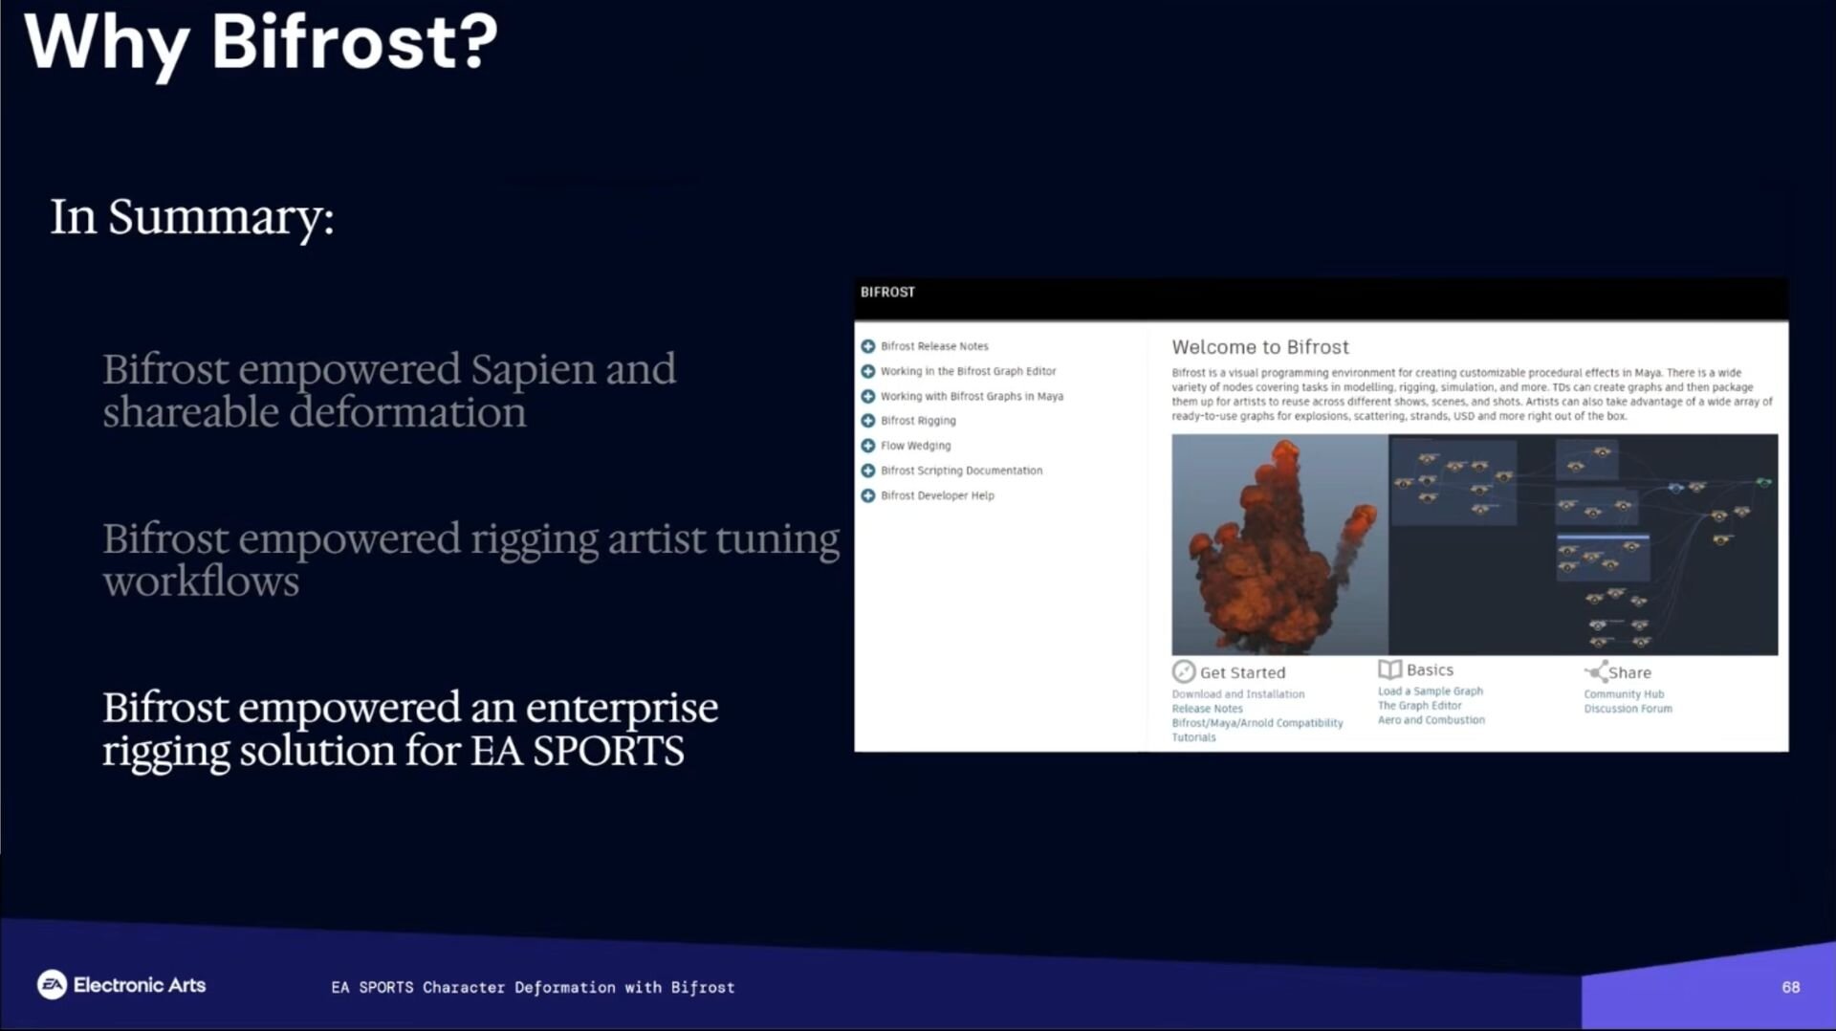
Task: Click the BIFROST header tab
Action: tap(887, 293)
